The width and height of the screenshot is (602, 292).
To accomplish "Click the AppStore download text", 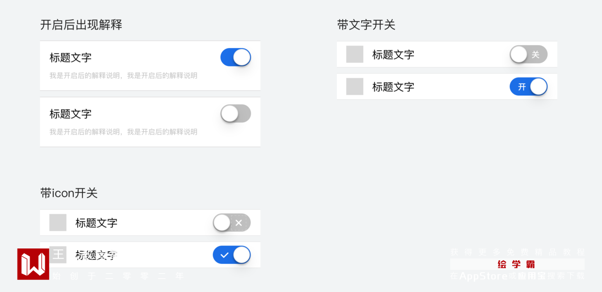I will click(x=517, y=276).
